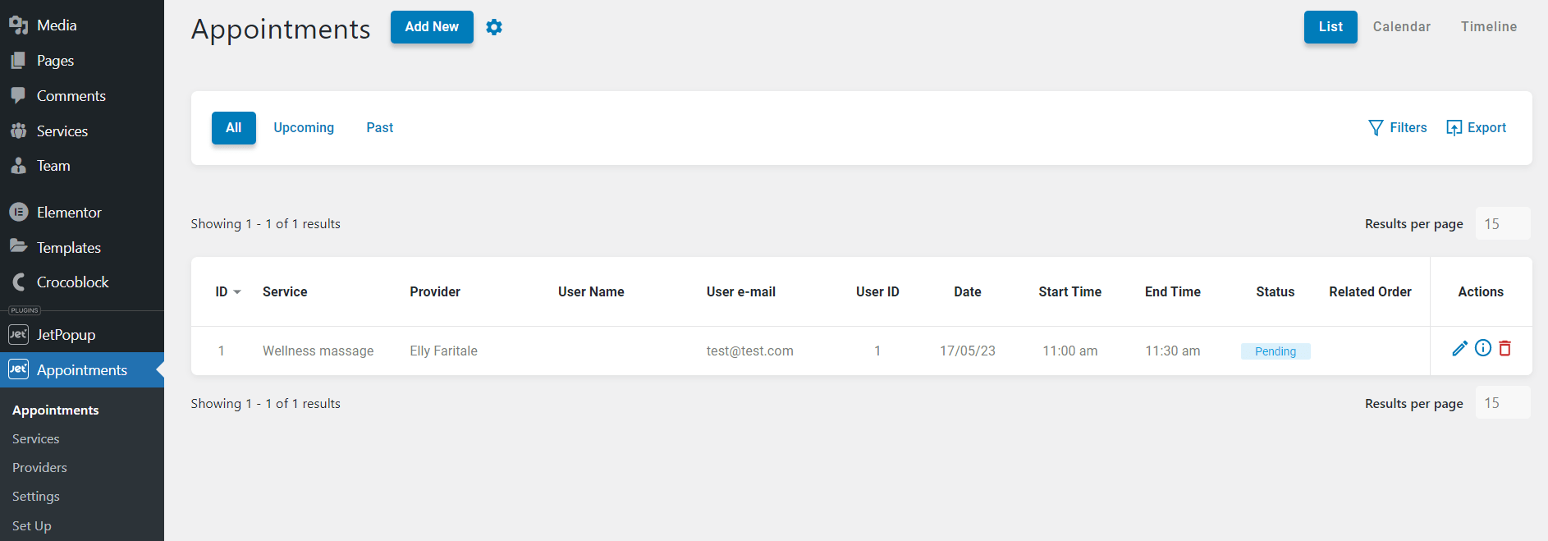Click the Services icon in main sidebar
The image size is (1548, 541).
click(18, 131)
